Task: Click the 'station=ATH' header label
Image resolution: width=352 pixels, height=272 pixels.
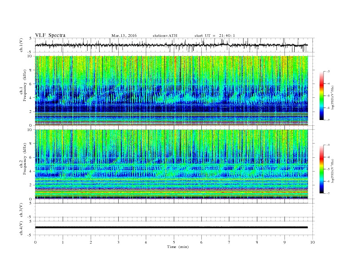Action: click(x=165, y=36)
